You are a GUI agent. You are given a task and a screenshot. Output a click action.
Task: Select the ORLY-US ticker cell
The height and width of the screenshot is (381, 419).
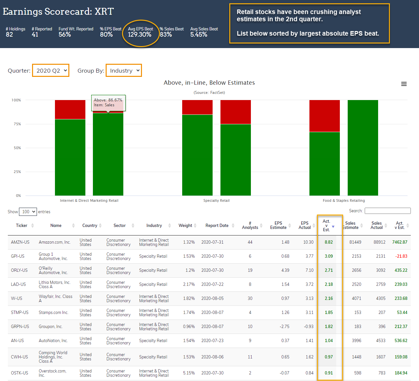[19, 270]
